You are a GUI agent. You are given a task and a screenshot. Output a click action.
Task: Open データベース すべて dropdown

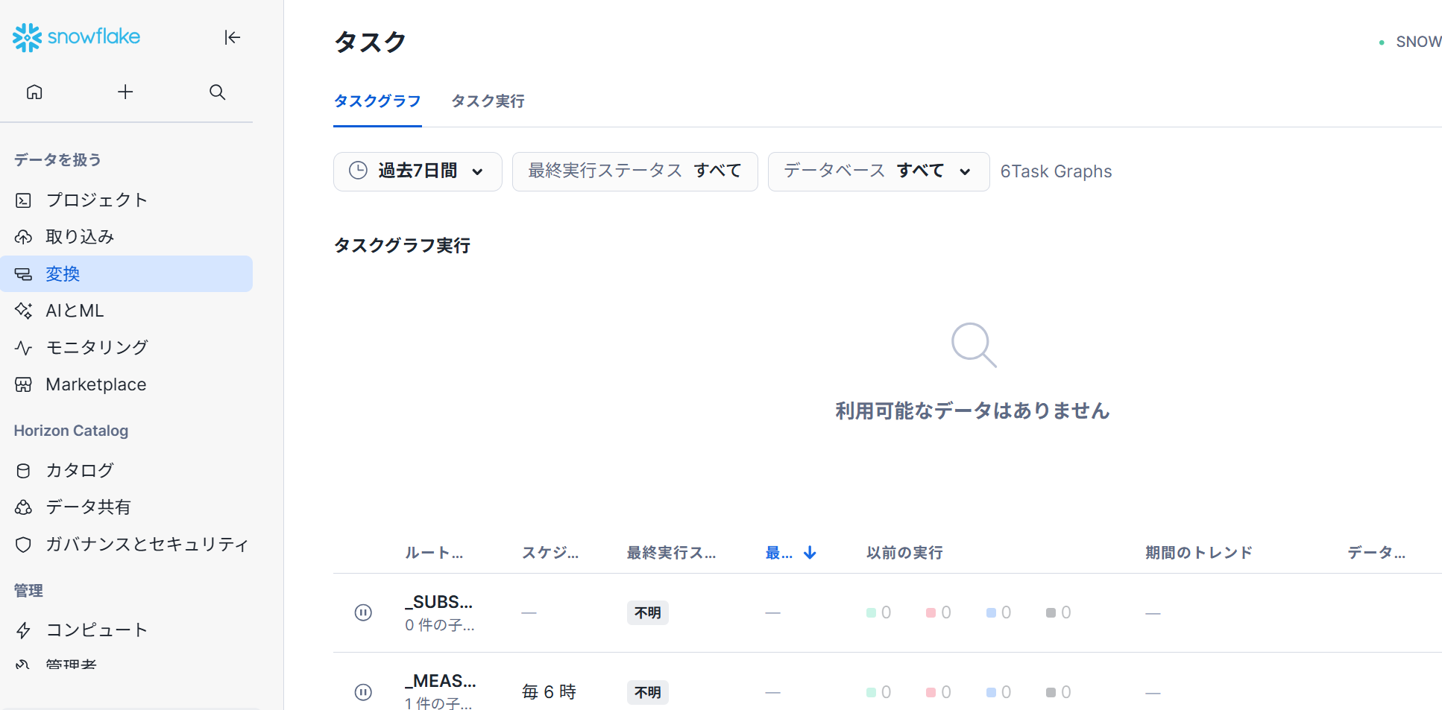click(878, 171)
